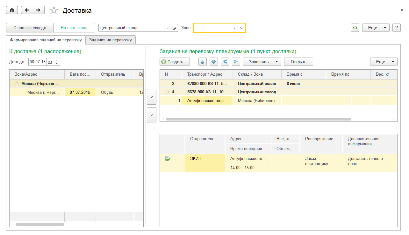409x235 pixels.
Task: Select the 'На наш склад' toggle
Action: 74,28
